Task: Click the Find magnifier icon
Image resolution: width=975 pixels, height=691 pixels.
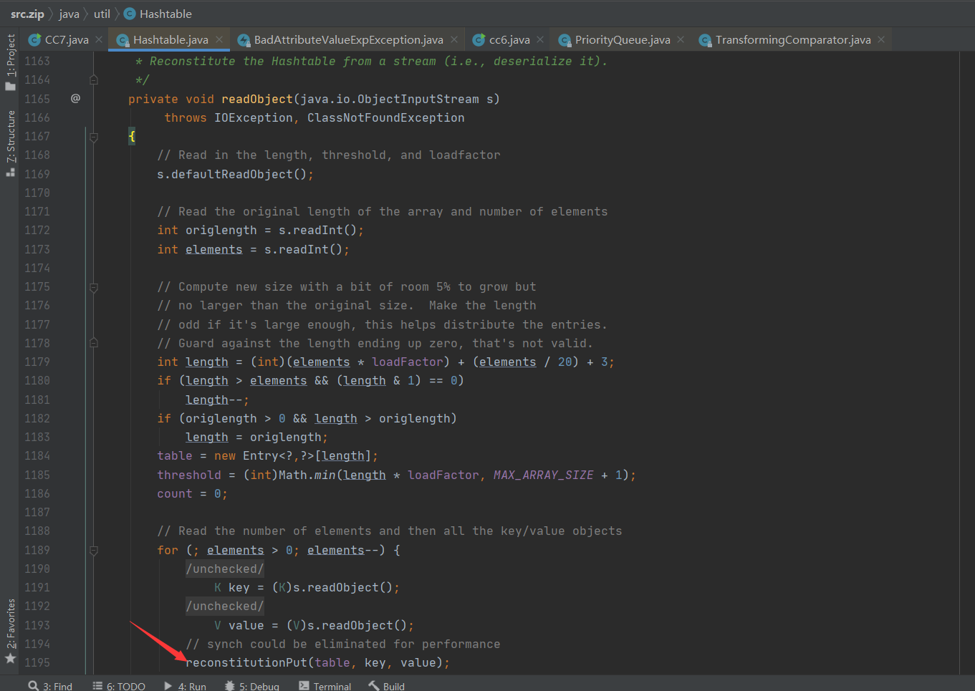Action: click(34, 686)
